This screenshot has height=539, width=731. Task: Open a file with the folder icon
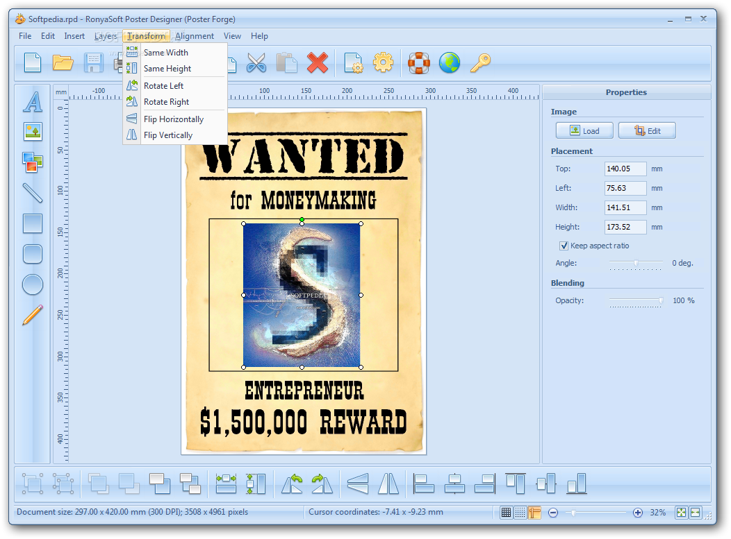coord(63,63)
